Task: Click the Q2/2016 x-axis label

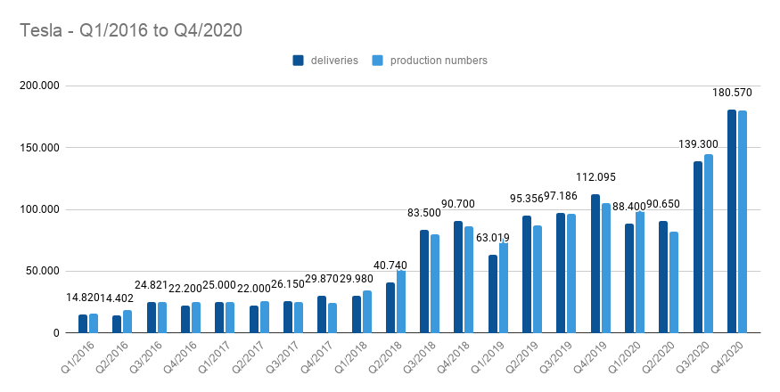Action: coord(112,356)
